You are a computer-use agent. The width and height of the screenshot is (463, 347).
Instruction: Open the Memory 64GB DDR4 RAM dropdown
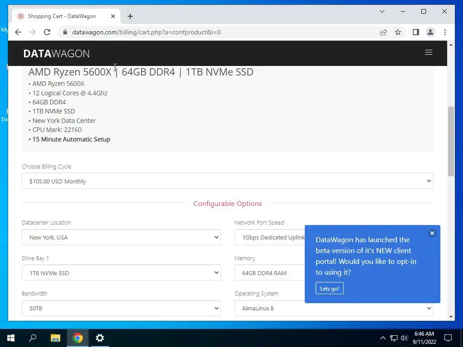point(269,272)
